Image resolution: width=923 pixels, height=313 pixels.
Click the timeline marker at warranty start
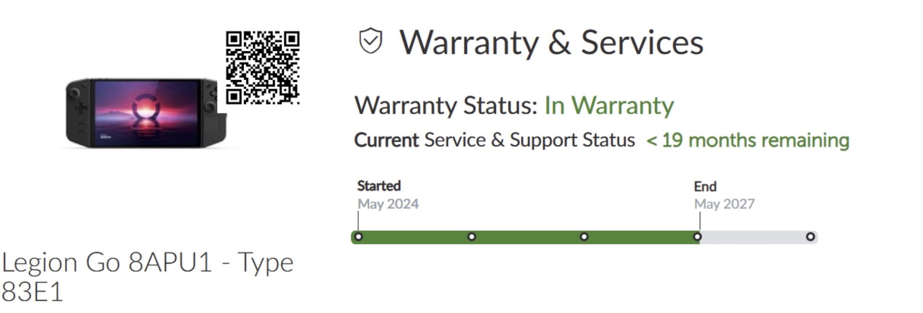[358, 237]
